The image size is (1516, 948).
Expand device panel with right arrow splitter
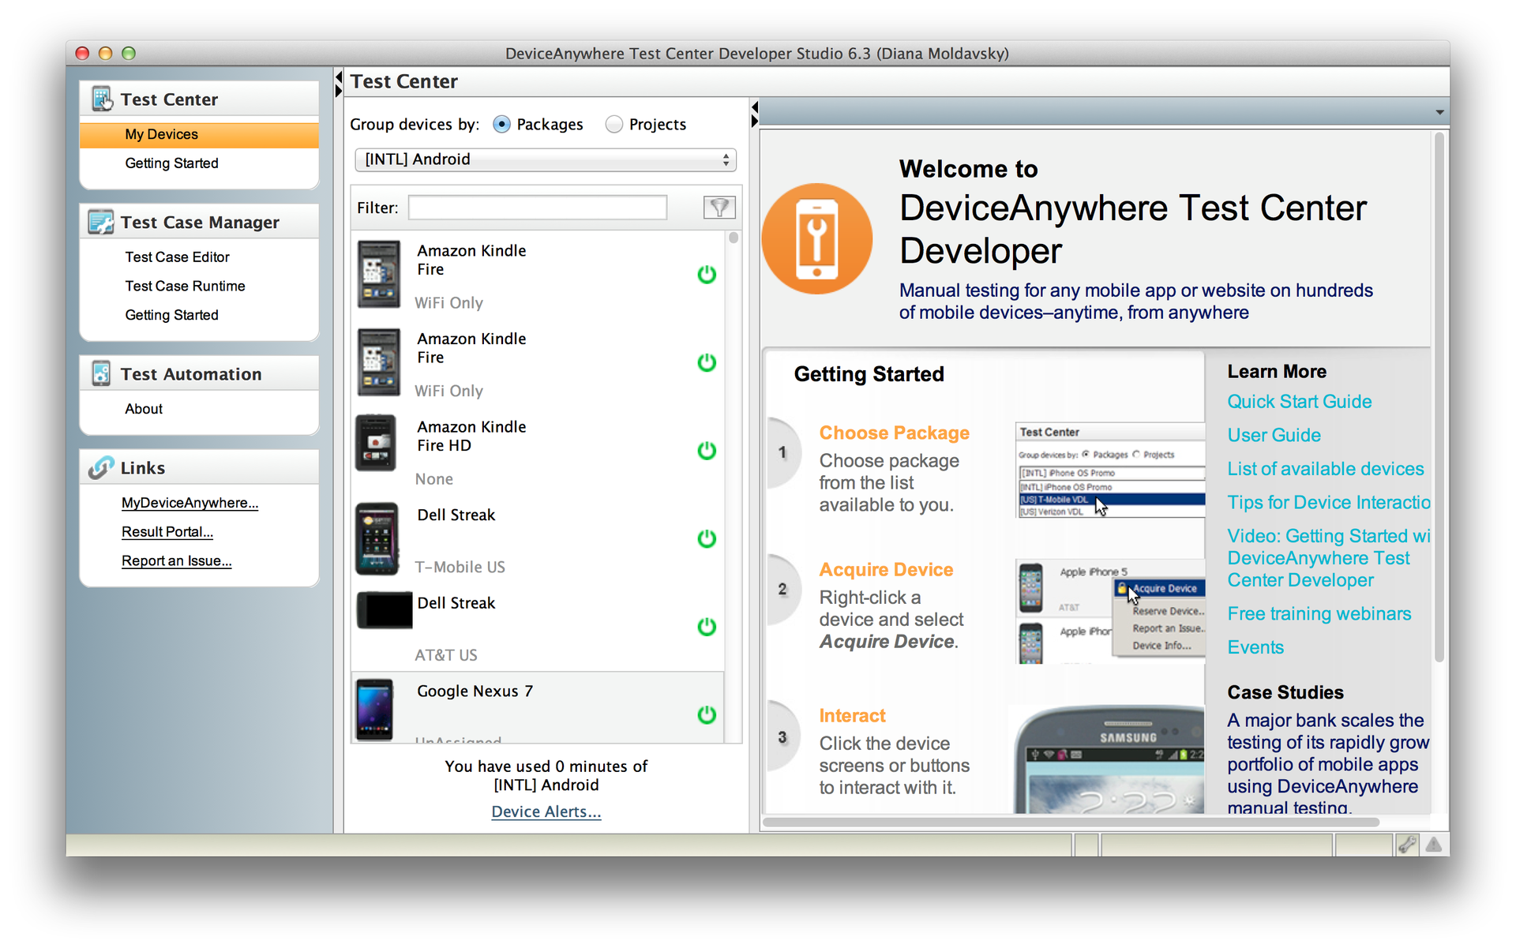(x=755, y=121)
